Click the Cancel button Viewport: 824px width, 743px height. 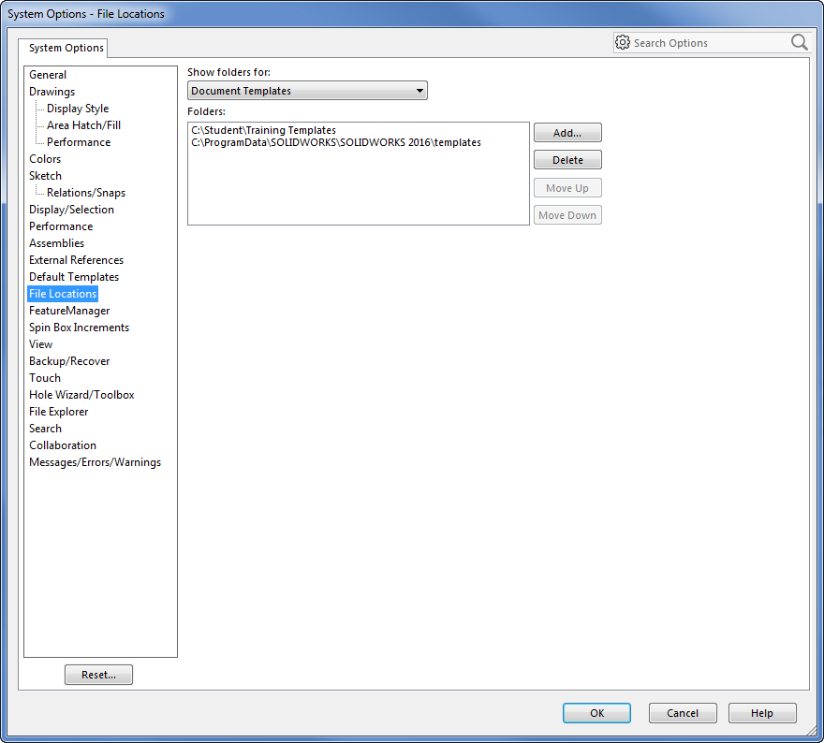(683, 713)
